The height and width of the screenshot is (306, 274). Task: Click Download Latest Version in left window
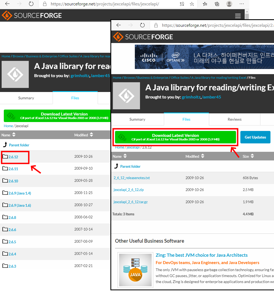click(x=57, y=116)
